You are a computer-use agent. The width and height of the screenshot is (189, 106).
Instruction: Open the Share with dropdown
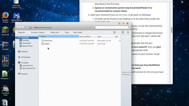[x=56, y=32]
